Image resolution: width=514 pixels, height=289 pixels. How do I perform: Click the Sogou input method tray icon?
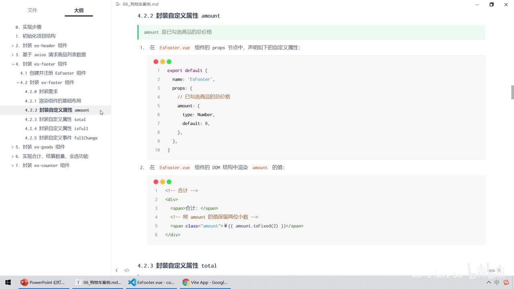(506, 282)
